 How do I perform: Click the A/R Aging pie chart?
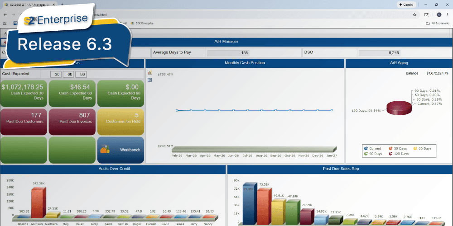[x=399, y=108]
